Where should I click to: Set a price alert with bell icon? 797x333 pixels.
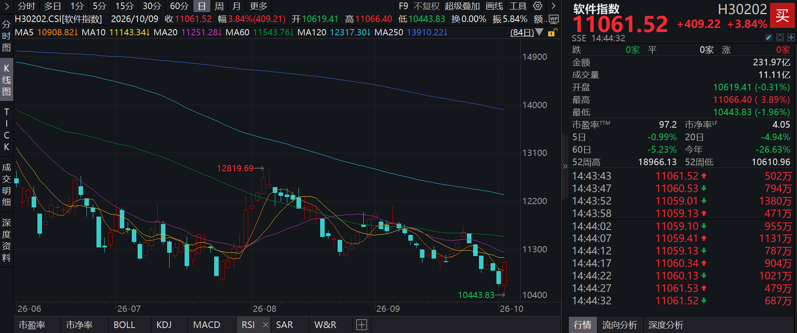click(x=780, y=37)
